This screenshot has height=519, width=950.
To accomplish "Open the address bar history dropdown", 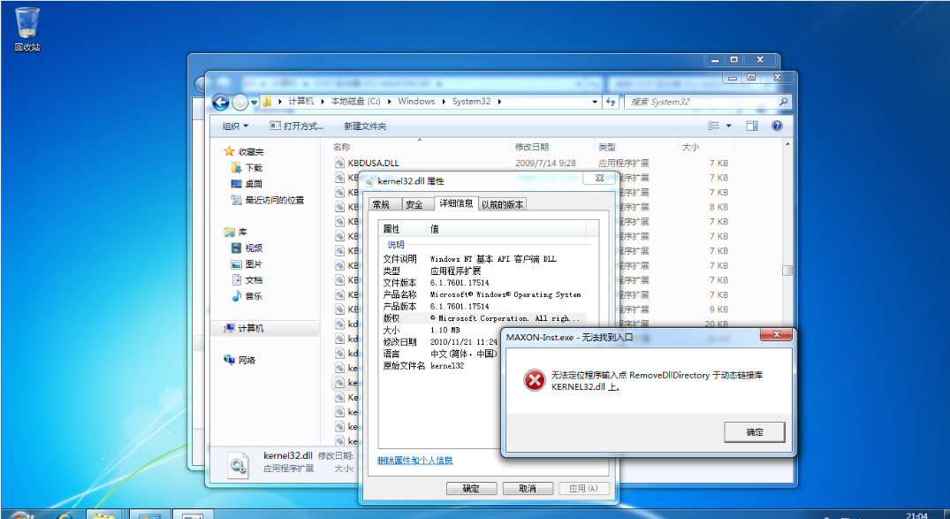I will [593, 101].
